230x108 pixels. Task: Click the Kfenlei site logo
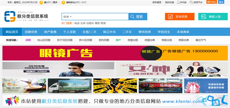click(x=26, y=16)
